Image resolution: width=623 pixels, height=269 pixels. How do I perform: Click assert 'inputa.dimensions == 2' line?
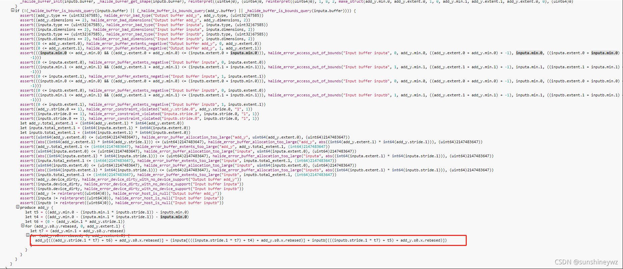click(137, 29)
